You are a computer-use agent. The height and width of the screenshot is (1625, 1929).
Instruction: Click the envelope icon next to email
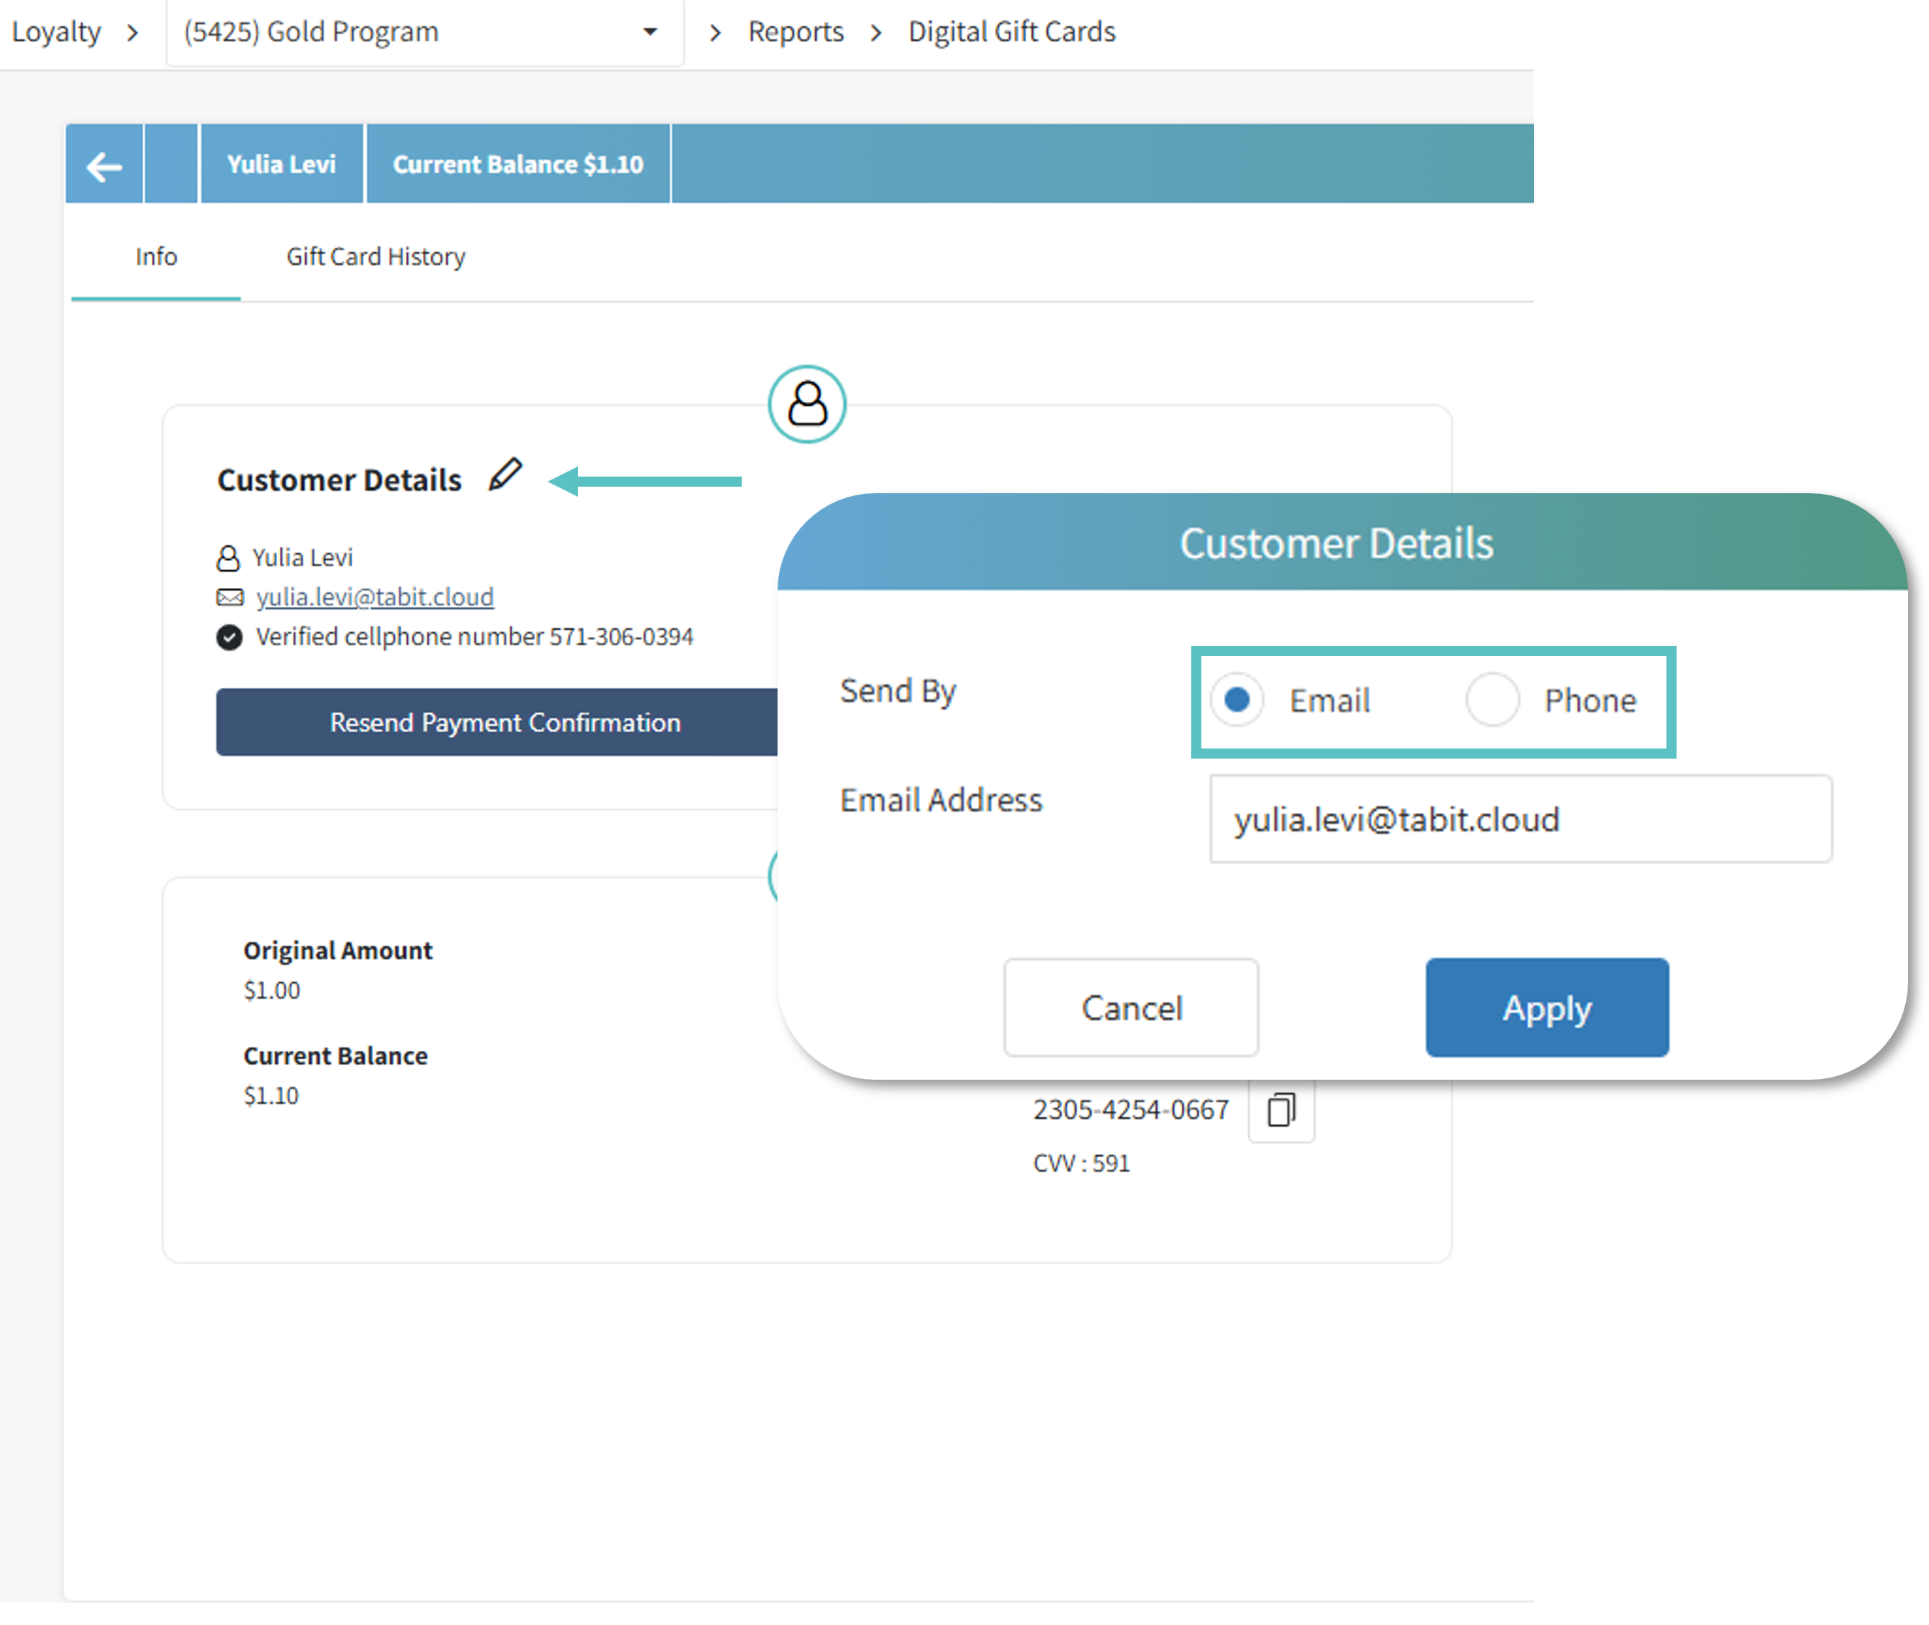(x=230, y=598)
